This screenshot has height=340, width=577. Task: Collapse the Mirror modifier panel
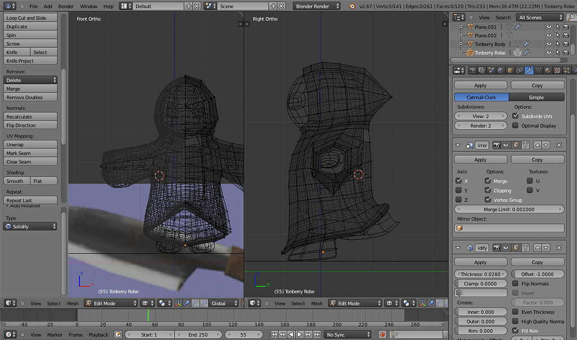pos(458,145)
